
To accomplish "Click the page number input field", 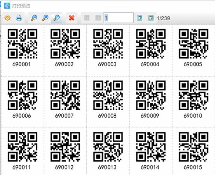I will [119, 18].
